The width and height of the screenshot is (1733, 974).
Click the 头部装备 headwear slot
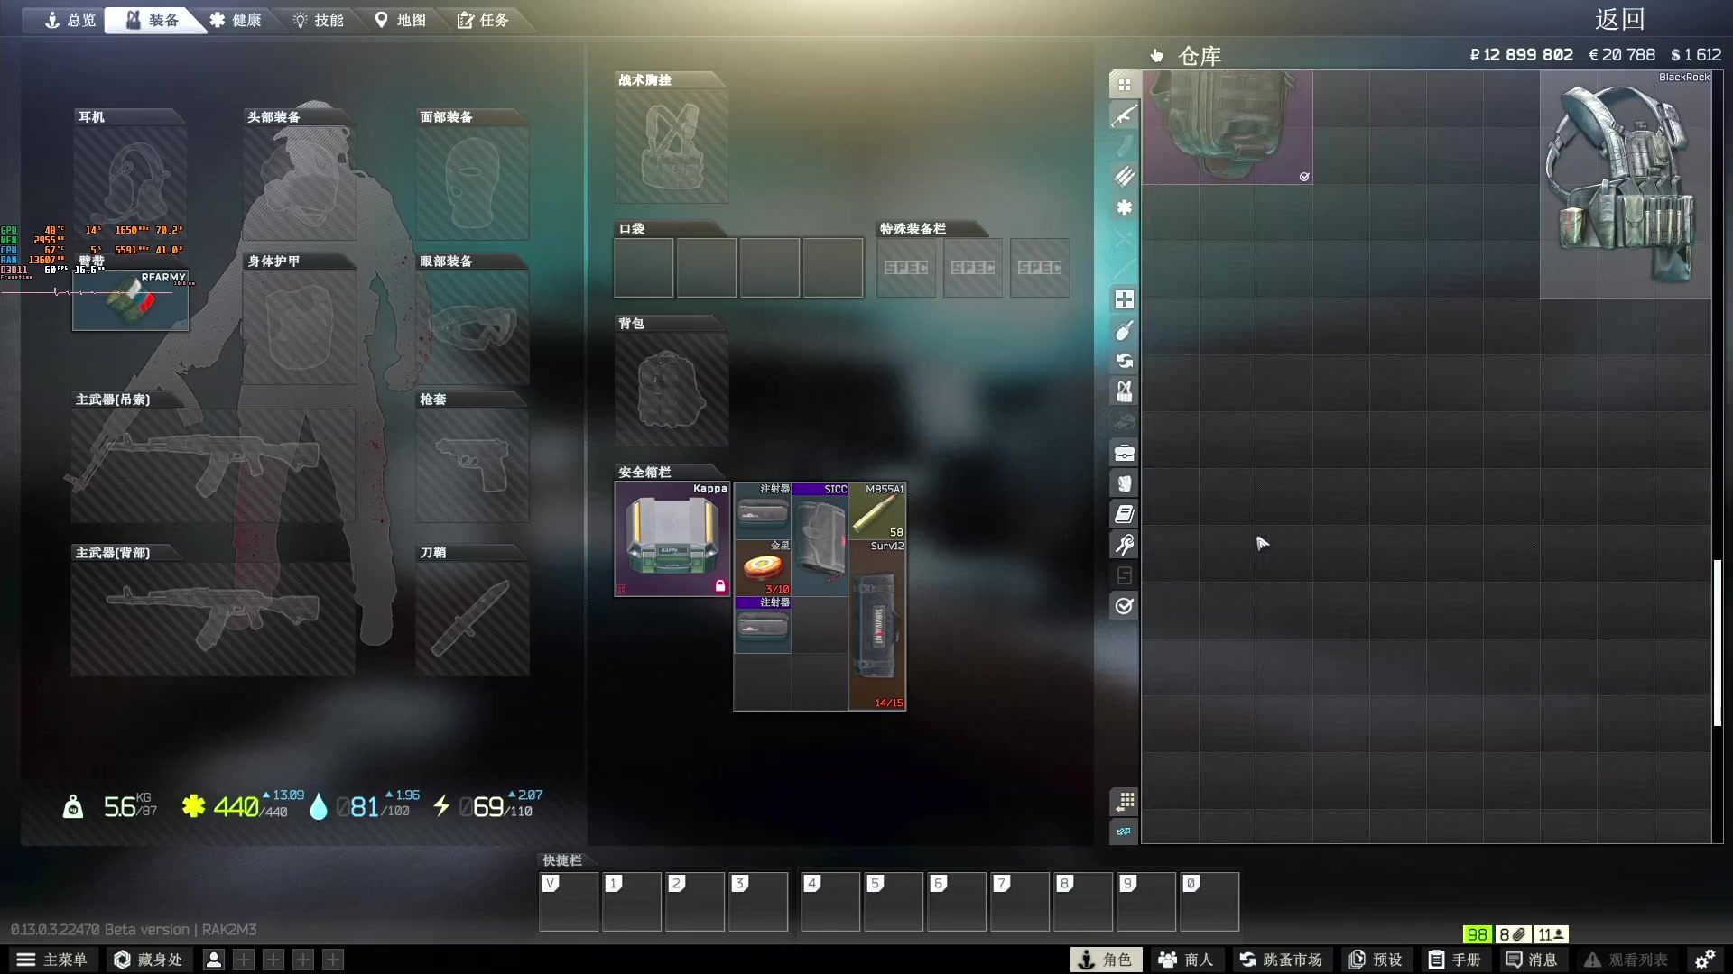click(299, 183)
